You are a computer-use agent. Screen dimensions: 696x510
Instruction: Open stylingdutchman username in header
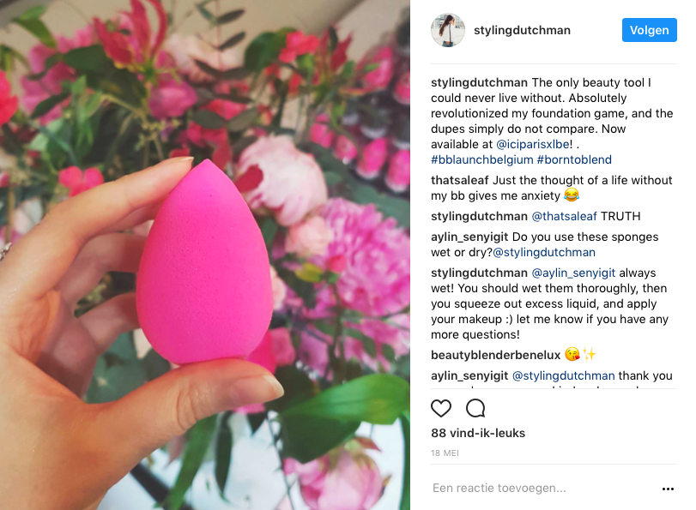coord(522,30)
